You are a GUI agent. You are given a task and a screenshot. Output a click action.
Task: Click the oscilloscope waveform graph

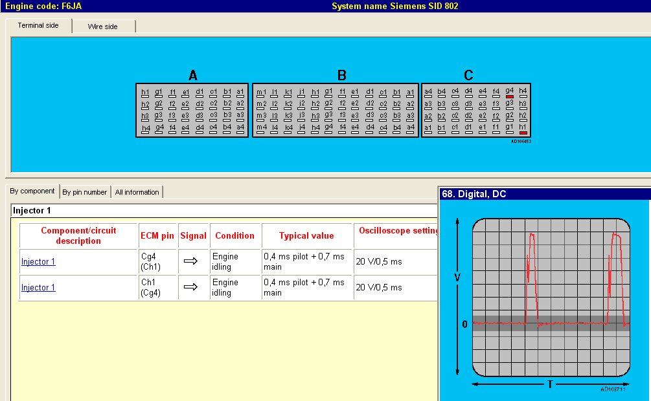[551, 298]
